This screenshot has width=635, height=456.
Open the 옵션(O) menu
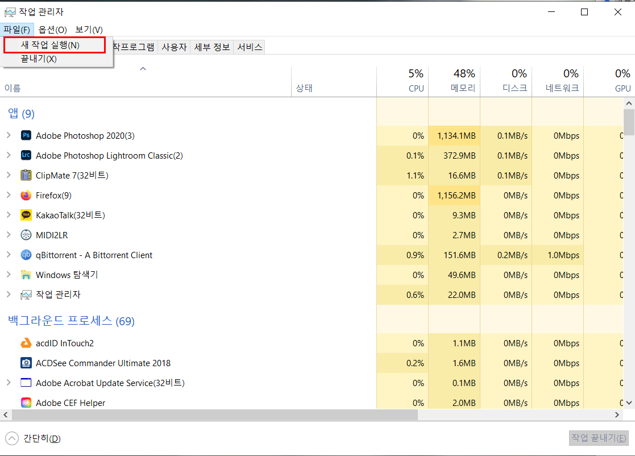(x=53, y=30)
